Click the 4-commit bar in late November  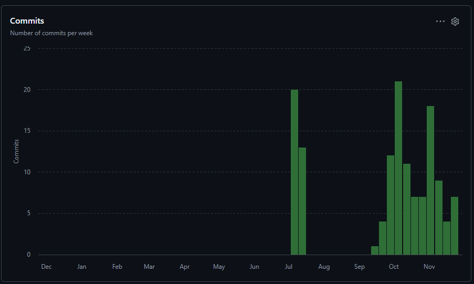(x=447, y=238)
